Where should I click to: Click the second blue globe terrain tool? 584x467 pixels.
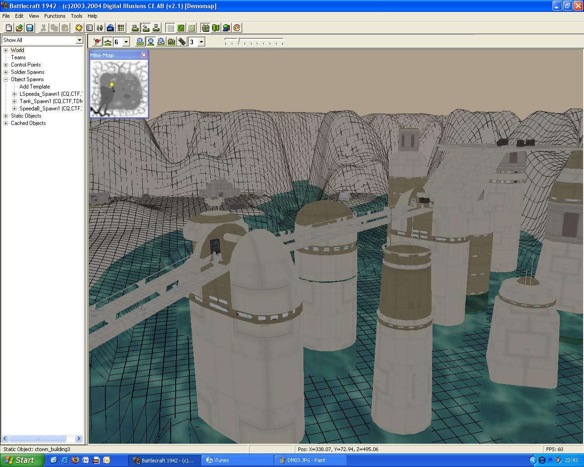pos(151,42)
